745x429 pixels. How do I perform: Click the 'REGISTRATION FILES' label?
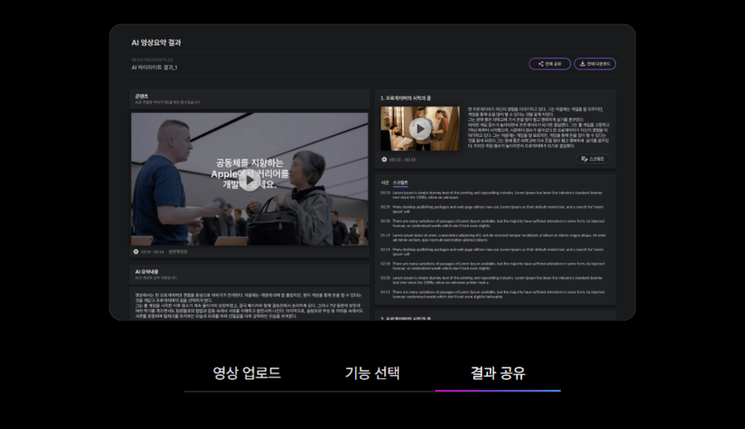pyautogui.click(x=152, y=60)
